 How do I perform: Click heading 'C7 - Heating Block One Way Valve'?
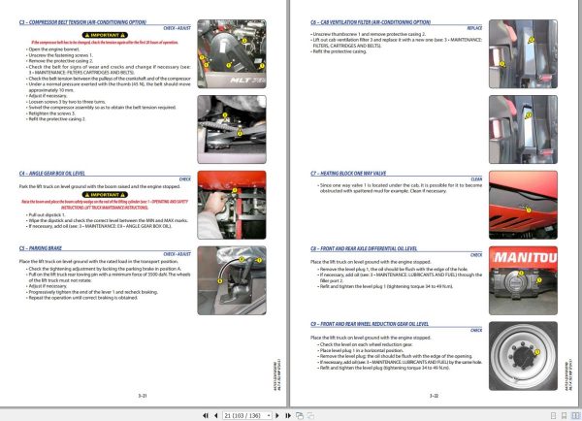point(348,174)
